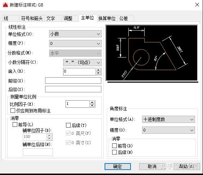Open the 调整 tab
Viewport: 203px width, 175px height.
[70, 18]
